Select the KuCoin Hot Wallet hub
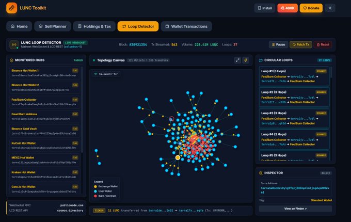Viewport: 351px width, 222px height. [45, 146]
